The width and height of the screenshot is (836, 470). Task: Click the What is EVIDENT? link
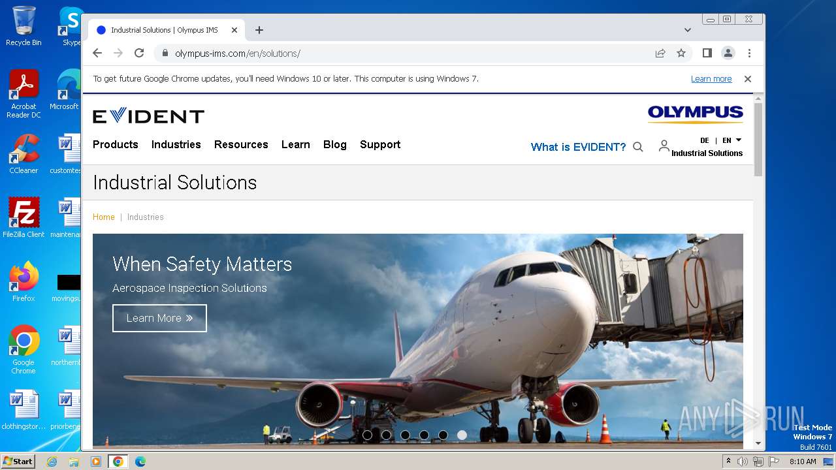(x=578, y=147)
